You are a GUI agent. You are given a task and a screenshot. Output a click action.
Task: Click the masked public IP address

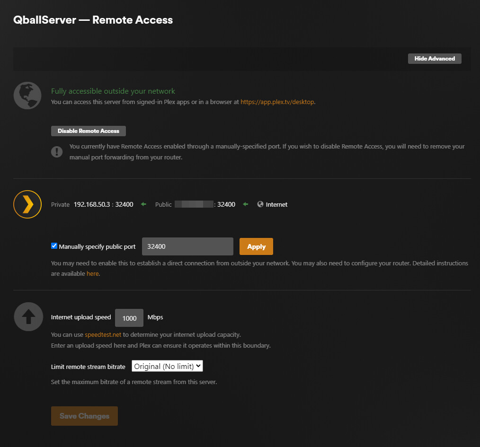click(x=194, y=204)
